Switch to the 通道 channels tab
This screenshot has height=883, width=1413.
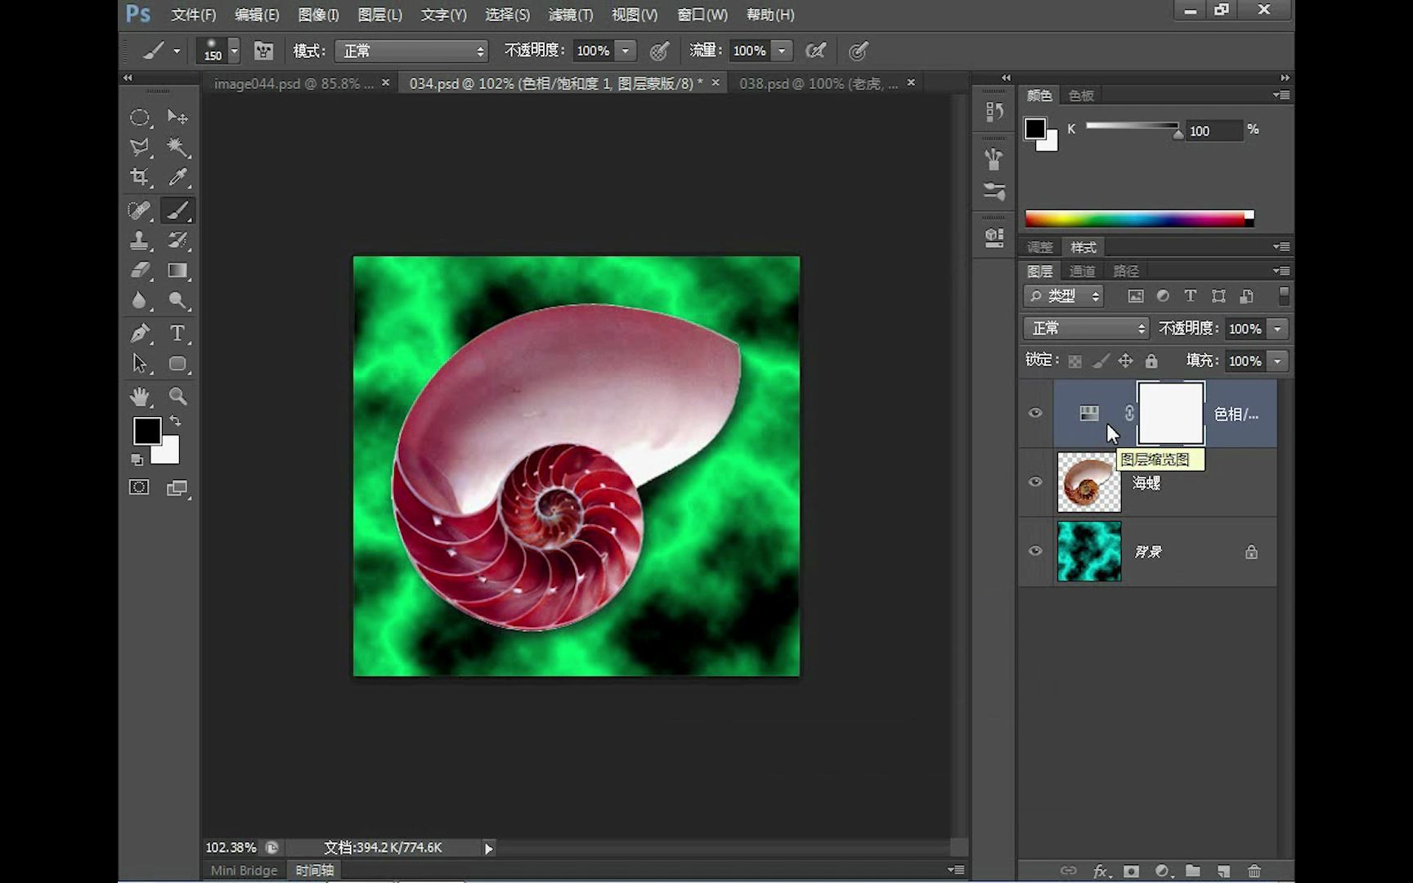1082,271
